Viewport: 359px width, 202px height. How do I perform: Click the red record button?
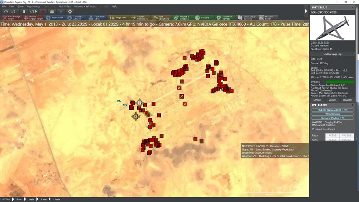43,12
